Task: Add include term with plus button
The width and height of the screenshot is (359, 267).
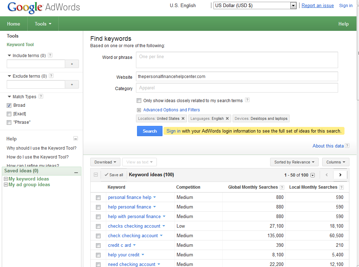Action: coord(72,64)
